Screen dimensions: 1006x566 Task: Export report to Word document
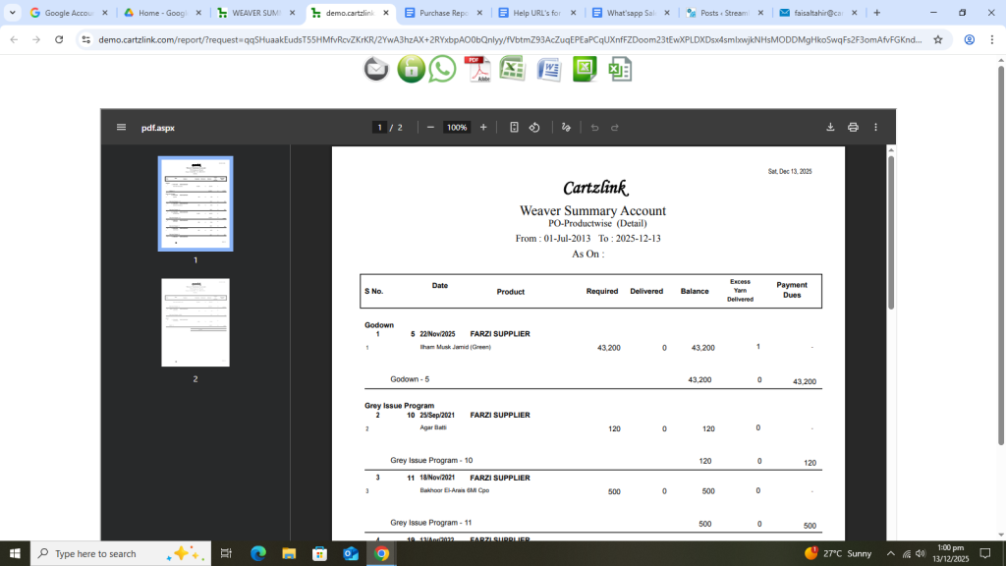coord(547,70)
